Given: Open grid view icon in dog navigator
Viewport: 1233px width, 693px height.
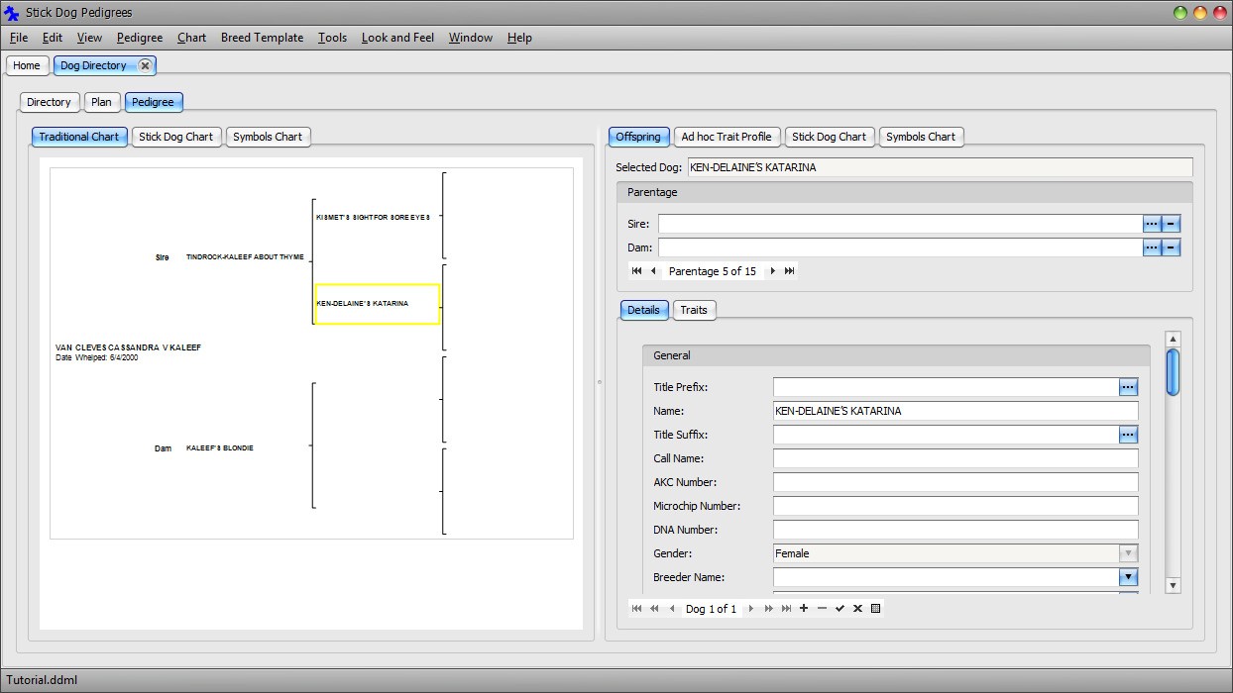Looking at the screenshot, I should pos(875,609).
